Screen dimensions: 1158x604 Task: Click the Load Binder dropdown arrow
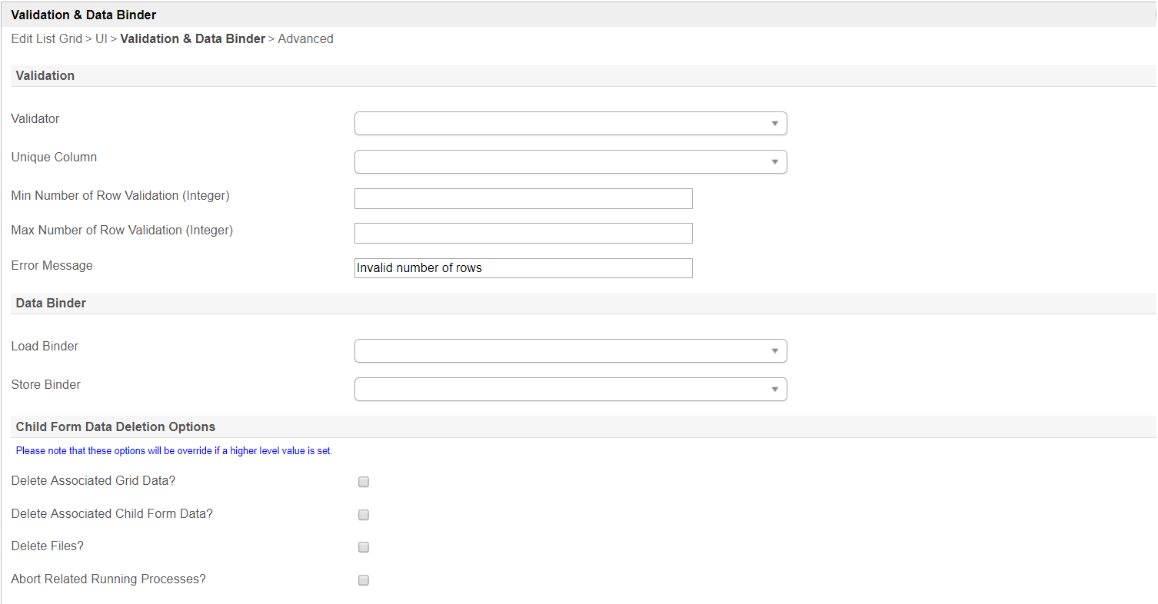775,351
